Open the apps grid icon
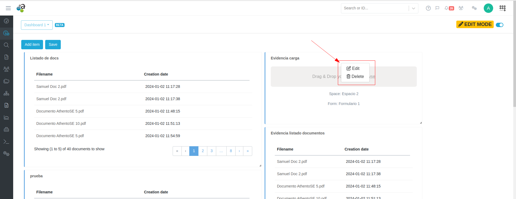 (502, 8)
